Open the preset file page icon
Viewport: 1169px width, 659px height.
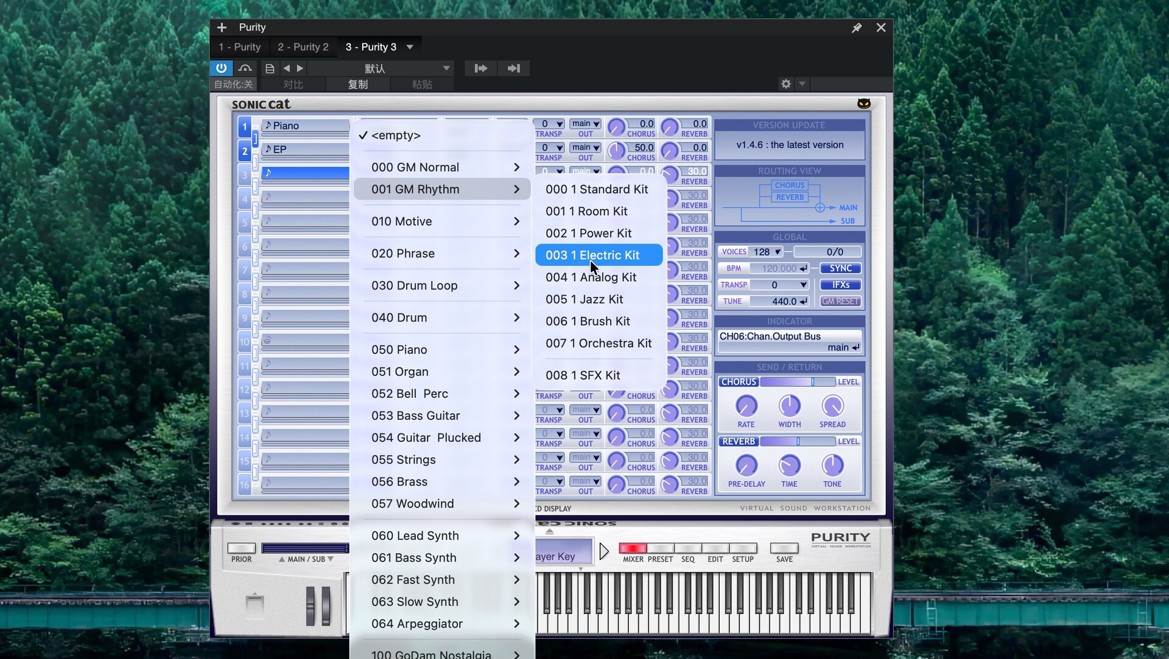(270, 68)
